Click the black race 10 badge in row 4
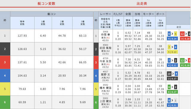 tap(169, 74)
